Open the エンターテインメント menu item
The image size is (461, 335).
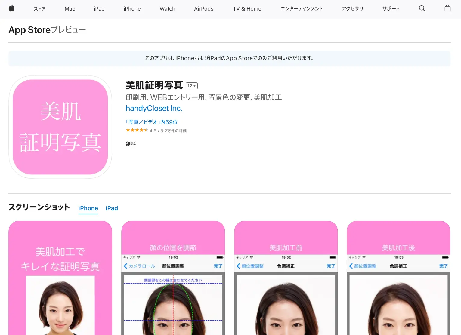(302, 9)
